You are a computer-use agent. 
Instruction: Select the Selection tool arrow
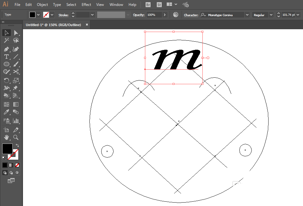point(7,33)
